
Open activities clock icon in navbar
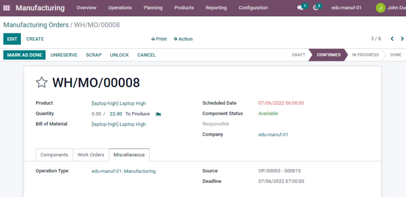tap(315, 8)
